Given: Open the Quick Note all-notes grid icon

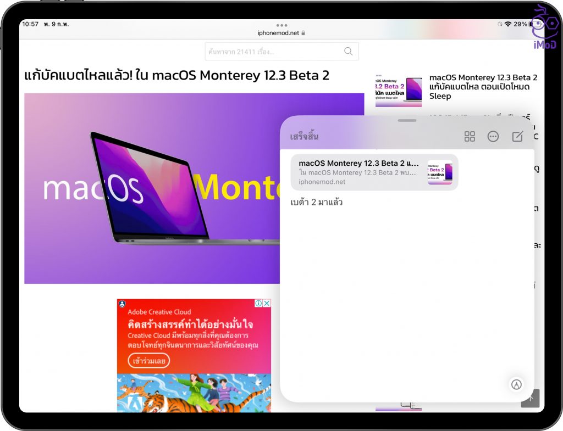Looking at the screenshot, I should (x=470, y=137).
